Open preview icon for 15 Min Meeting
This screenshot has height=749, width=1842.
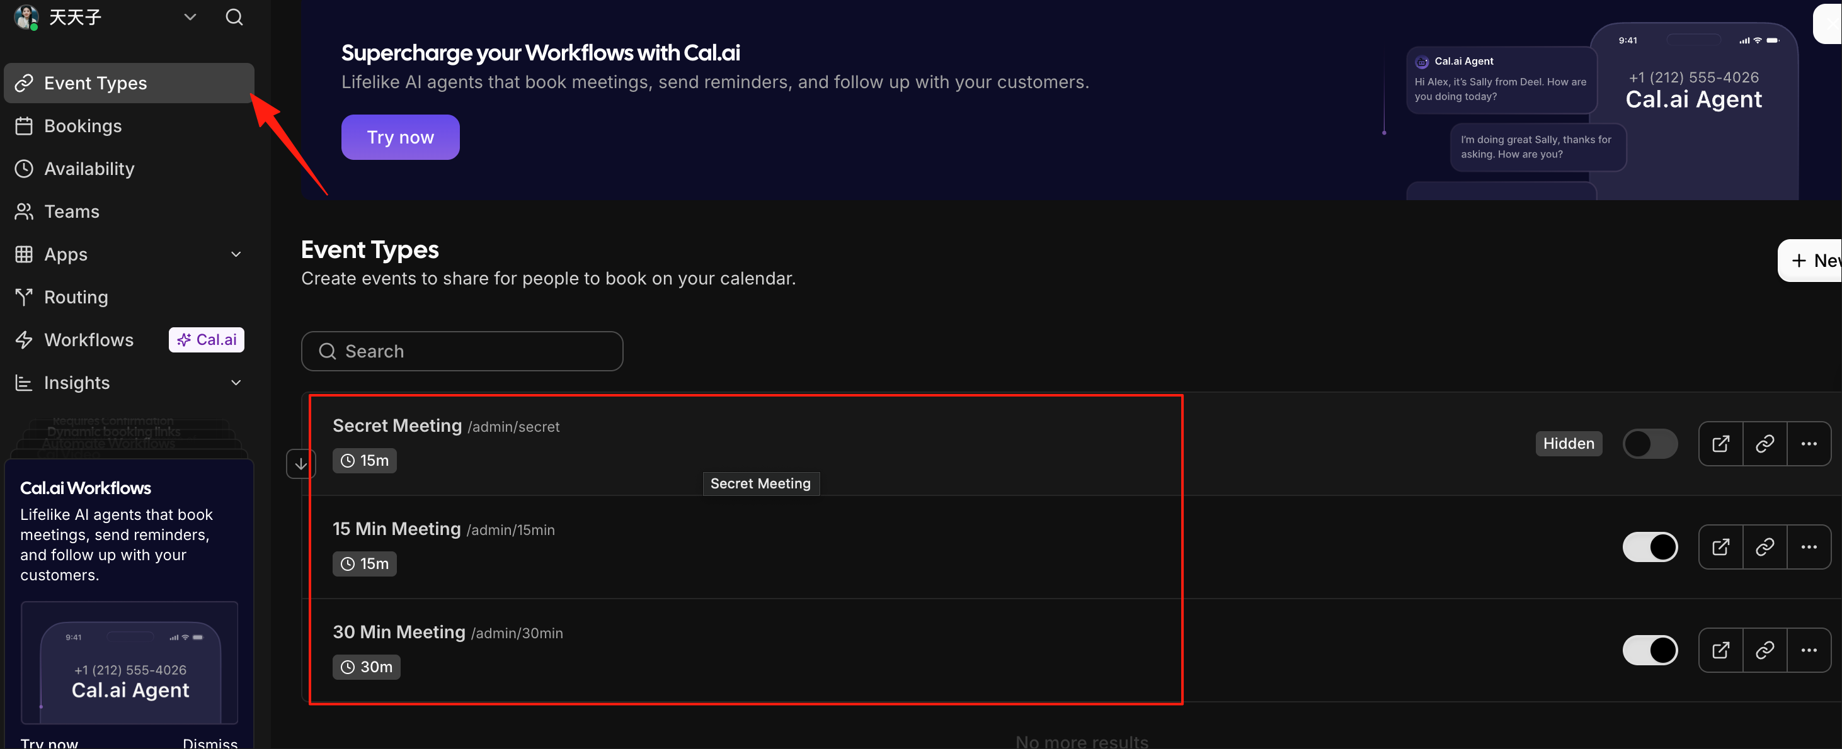[x=1720, y=548]
